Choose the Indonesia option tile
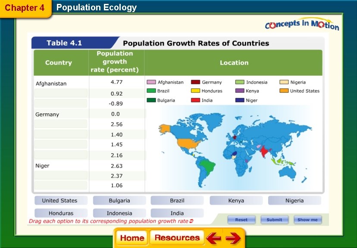 pyautogui.click(x=119, y=213)
